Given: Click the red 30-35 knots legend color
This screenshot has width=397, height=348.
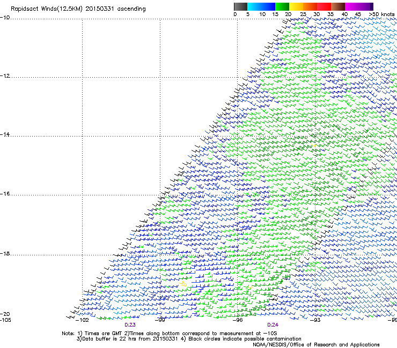Looking at the screenshot, I should tap(324, 6).
